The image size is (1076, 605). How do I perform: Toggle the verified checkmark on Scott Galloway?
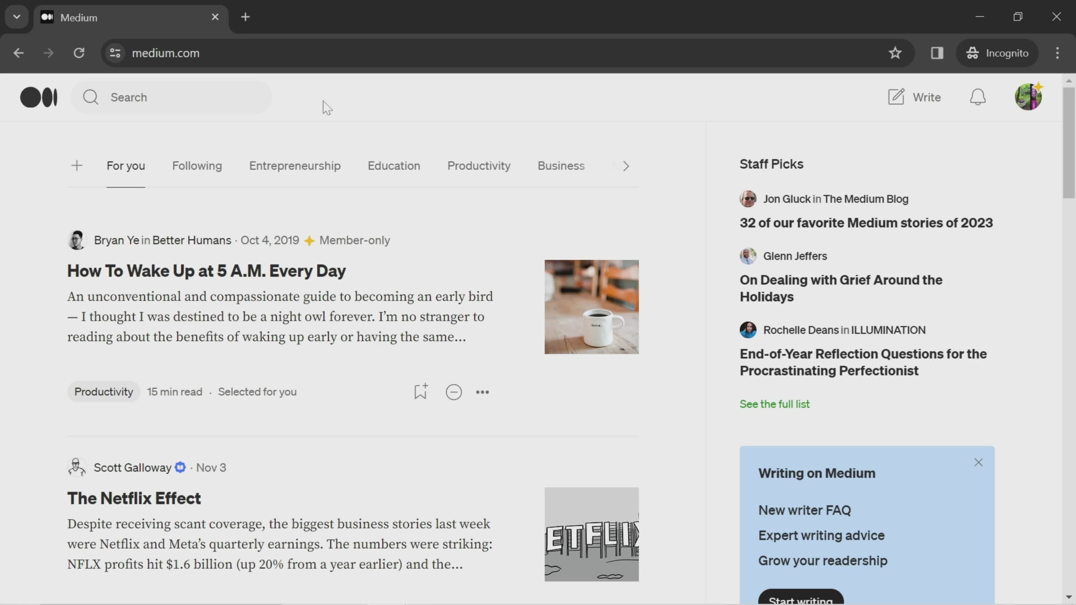point(180,467)
